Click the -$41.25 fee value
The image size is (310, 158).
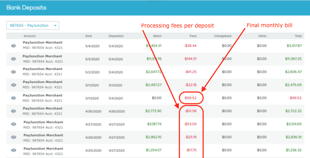[x=191, y=72]
